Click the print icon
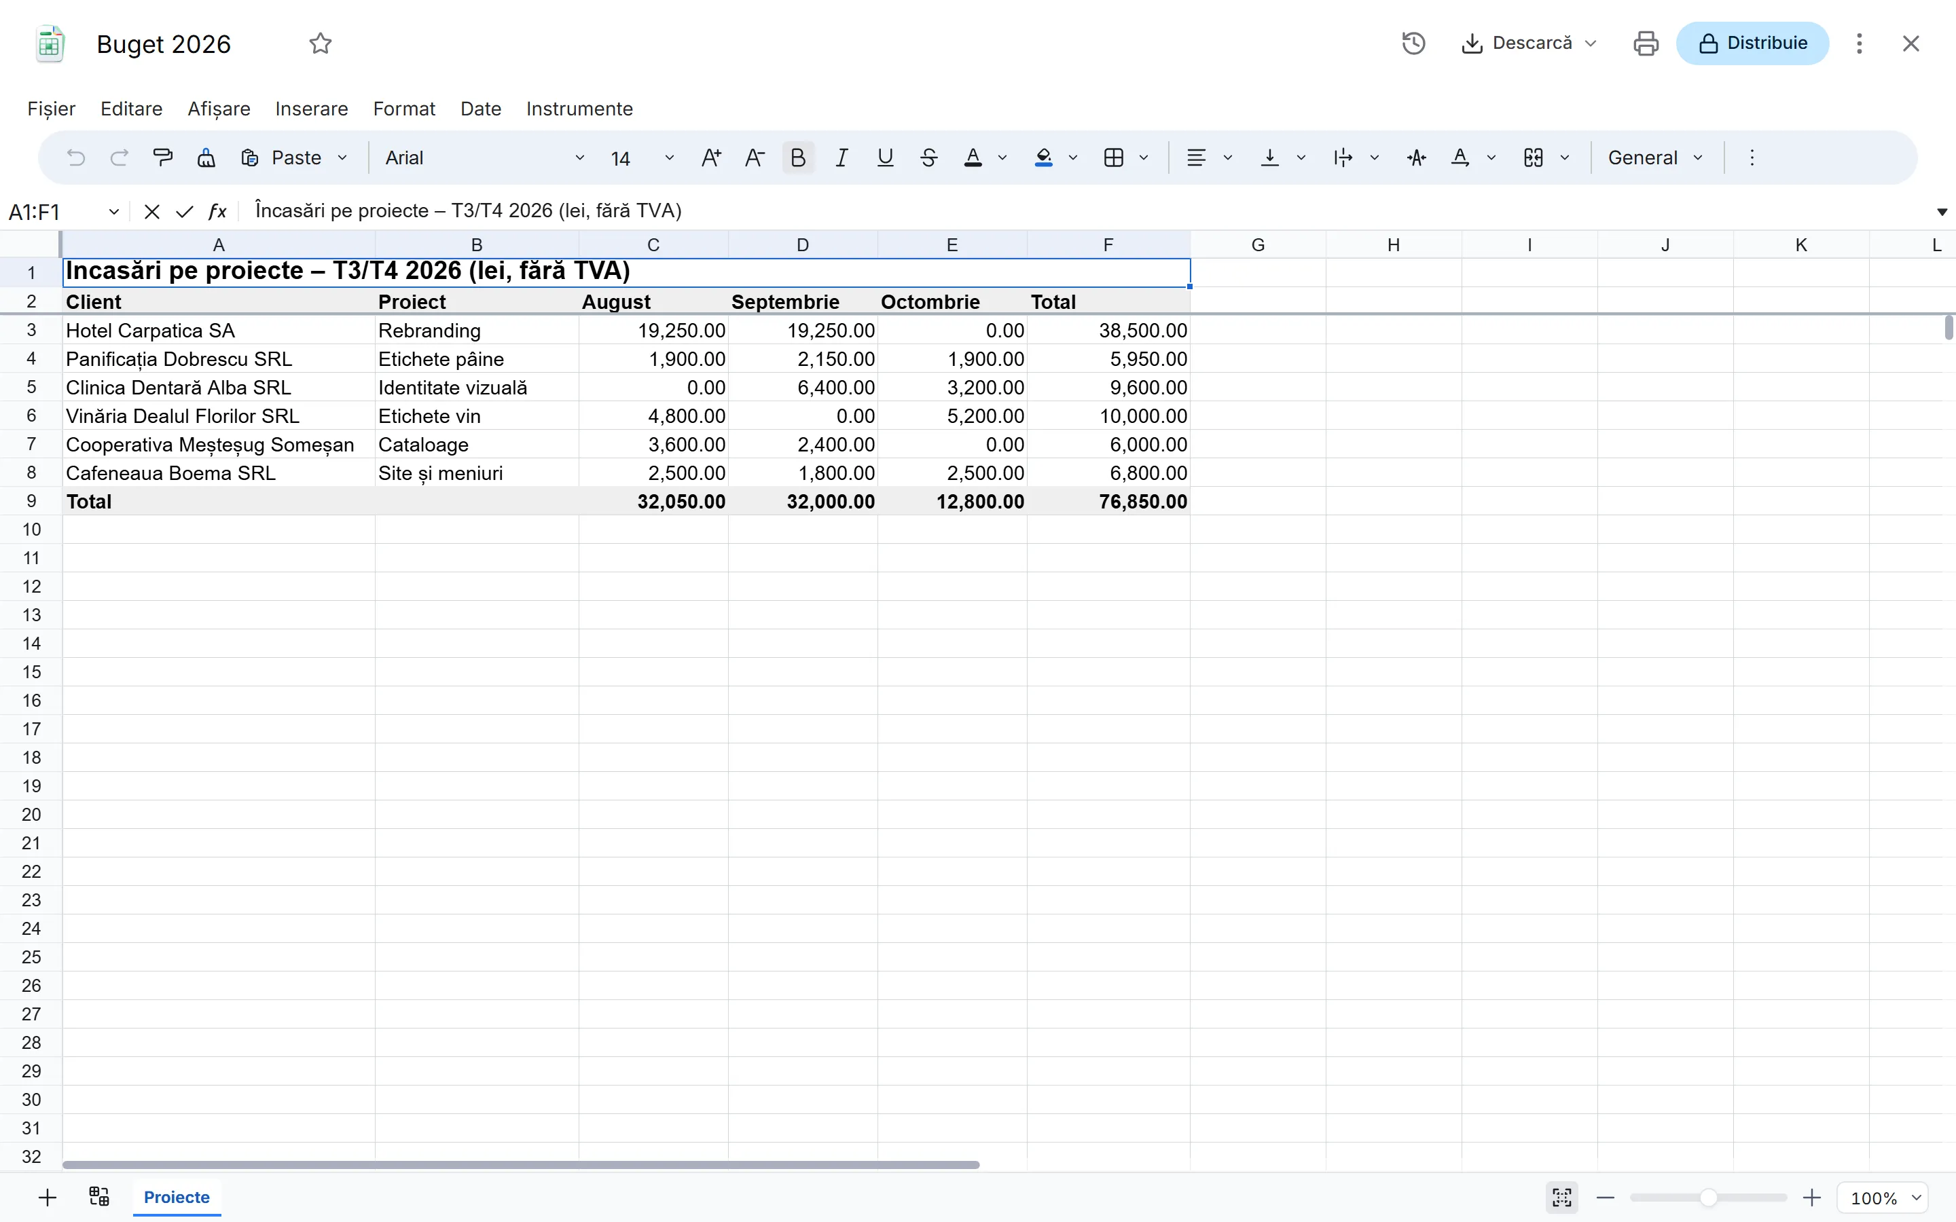This screenshot has width=1956, height=1222. tap(1646, 43)
